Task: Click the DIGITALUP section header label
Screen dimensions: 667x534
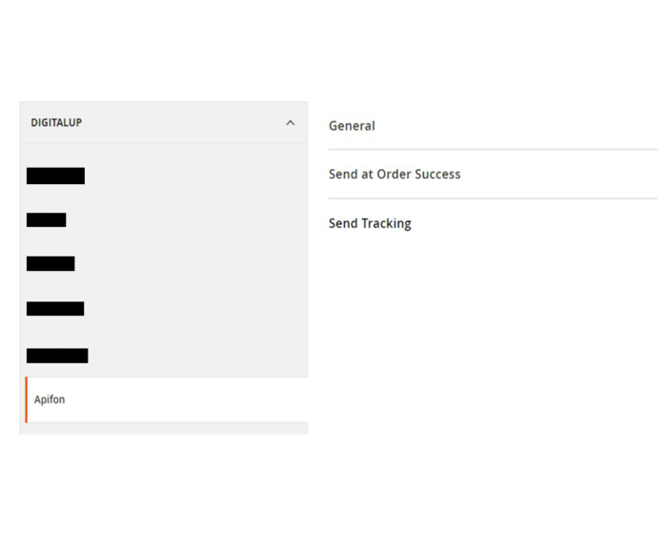Action: [56, 123]
